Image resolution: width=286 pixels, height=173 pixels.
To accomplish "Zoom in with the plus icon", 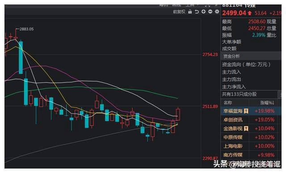I will click(203, 12).
